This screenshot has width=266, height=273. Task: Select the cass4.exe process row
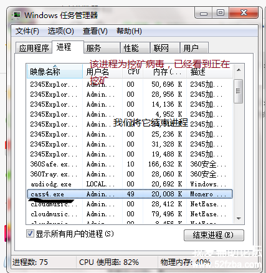tap(130, 194)
